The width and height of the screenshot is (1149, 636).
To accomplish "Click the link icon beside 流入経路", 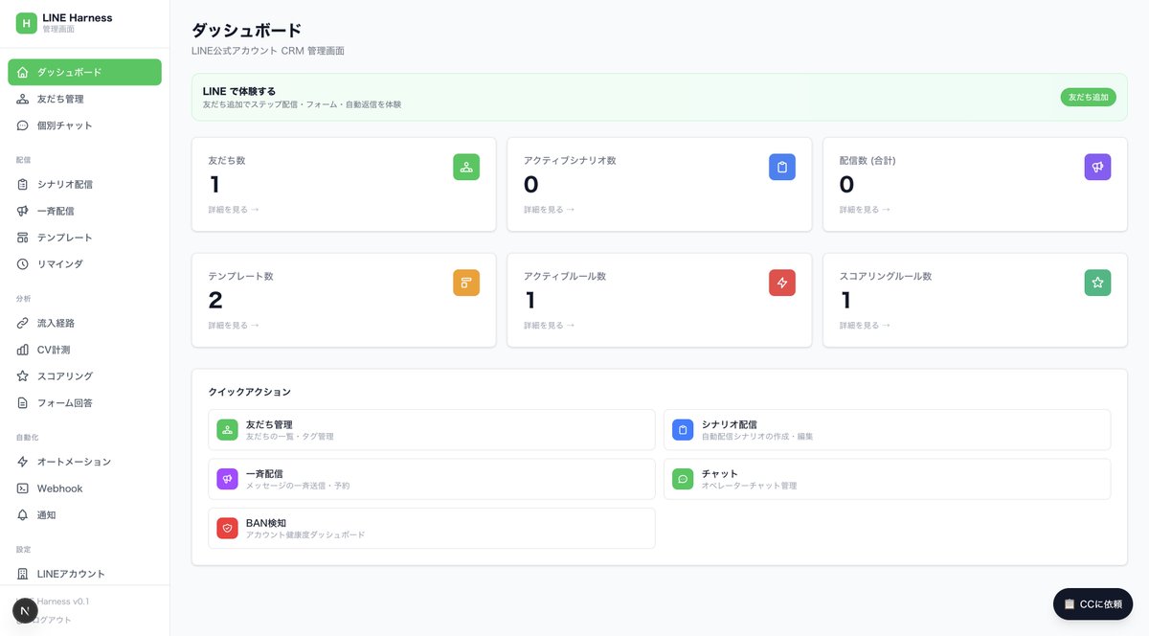I will (x=23, y=323).
